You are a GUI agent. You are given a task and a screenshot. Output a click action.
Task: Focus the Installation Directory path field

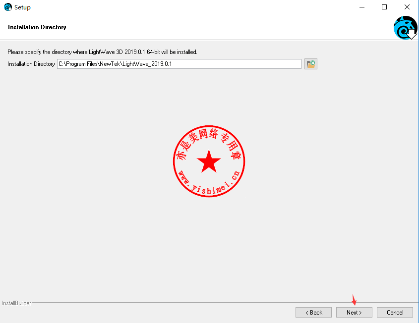[x=179, y=64]
